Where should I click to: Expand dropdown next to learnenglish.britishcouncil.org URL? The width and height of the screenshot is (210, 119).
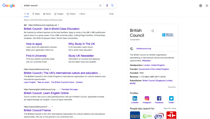[x=60, y=89]
